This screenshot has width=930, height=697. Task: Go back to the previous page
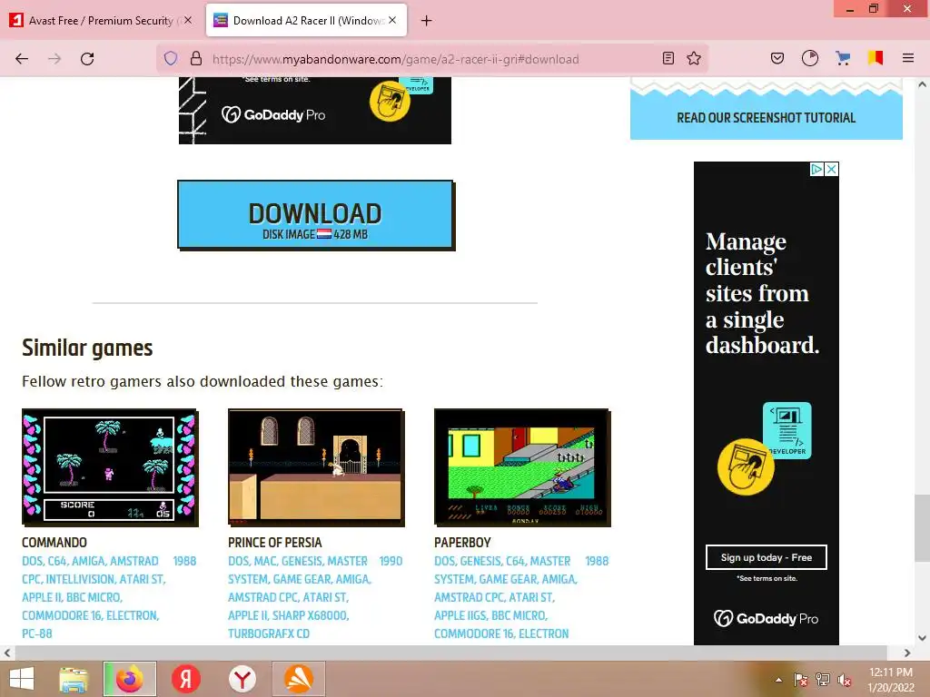pos(22,59)
